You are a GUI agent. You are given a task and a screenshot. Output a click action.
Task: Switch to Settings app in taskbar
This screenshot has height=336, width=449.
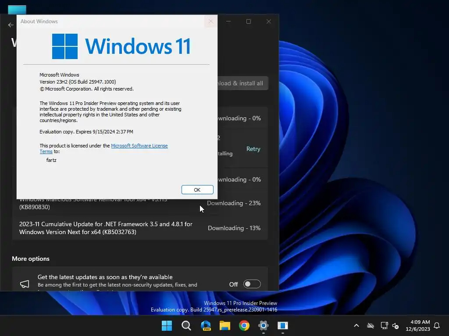(263, 325)
